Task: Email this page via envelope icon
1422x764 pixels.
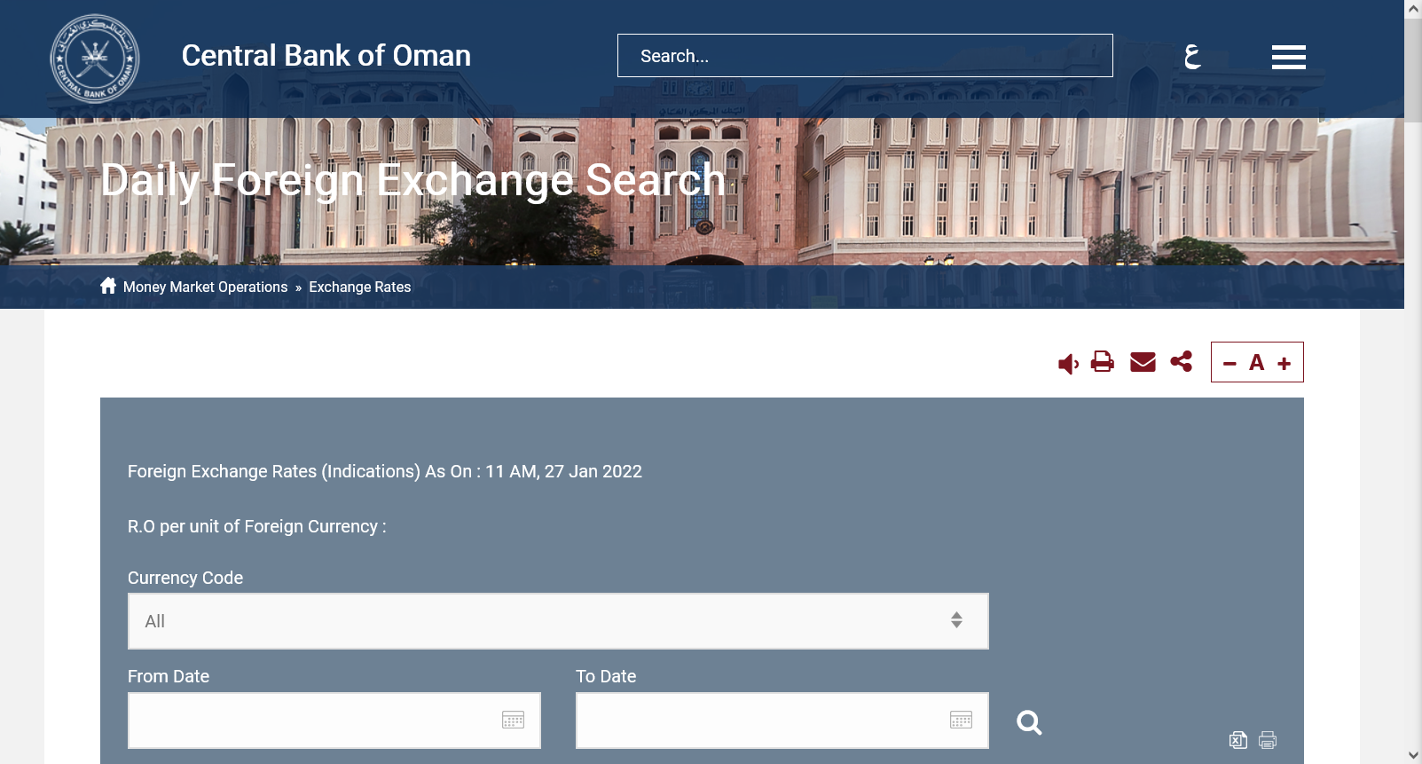Action: click(x=1143, y=362)
